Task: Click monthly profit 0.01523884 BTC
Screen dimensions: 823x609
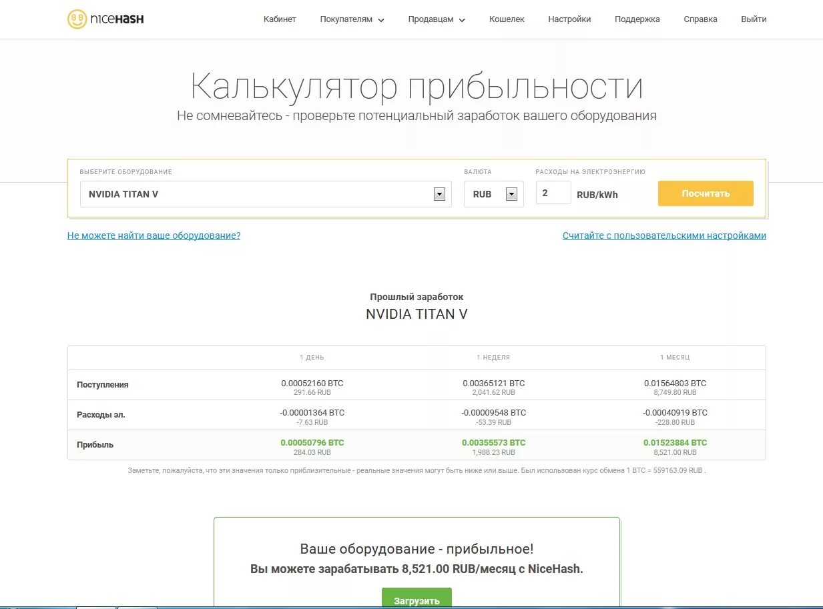Action: point(675,443)
